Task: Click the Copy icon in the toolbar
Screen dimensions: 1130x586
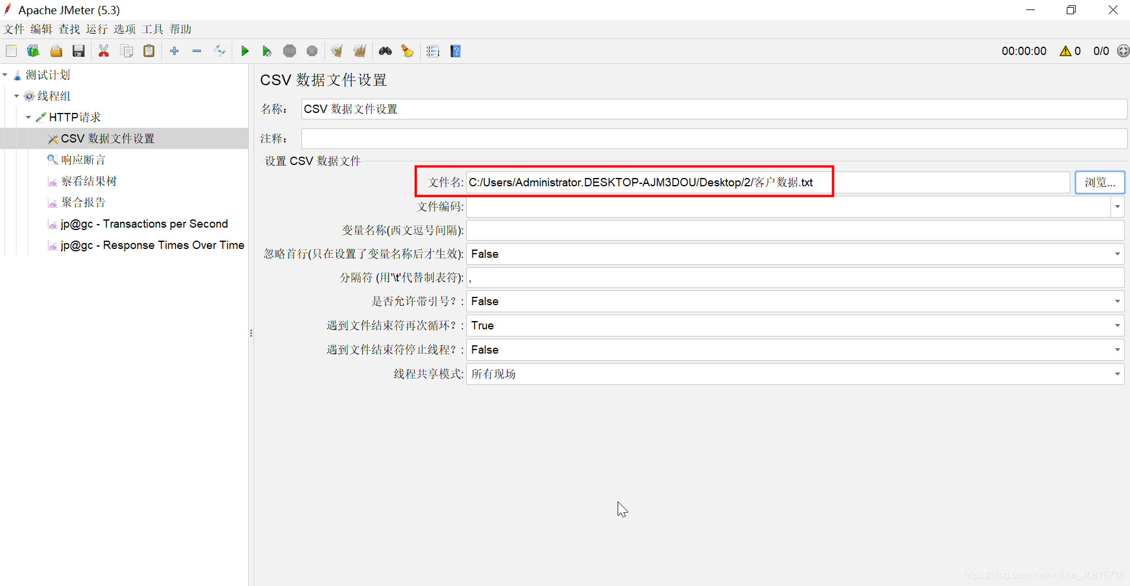Action: (x=126, y=51)
